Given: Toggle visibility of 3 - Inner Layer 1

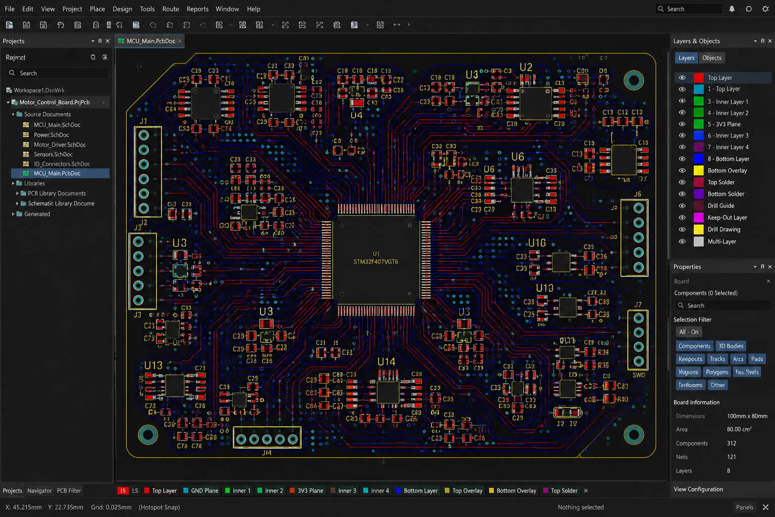Looking at the screenshot, I should 682,101.
